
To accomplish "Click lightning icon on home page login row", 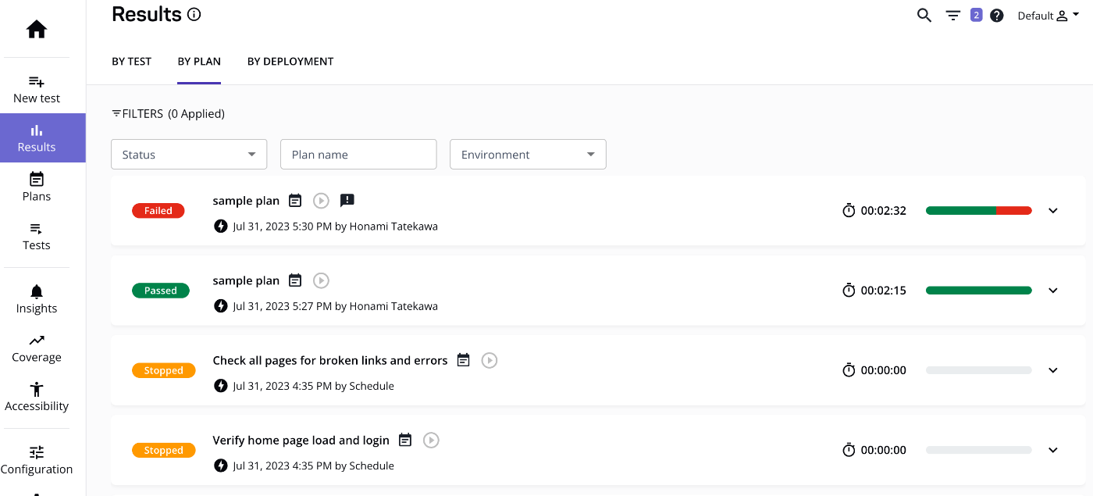I will (x=221, y=466).
